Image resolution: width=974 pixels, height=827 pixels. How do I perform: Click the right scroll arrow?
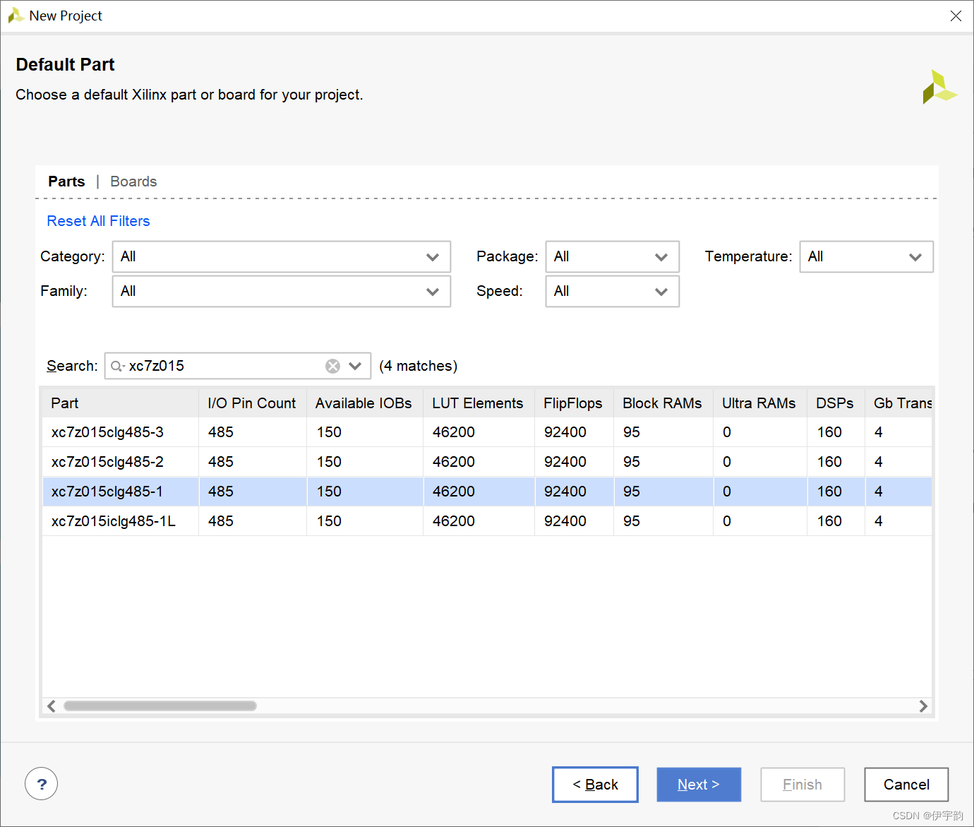923,706
